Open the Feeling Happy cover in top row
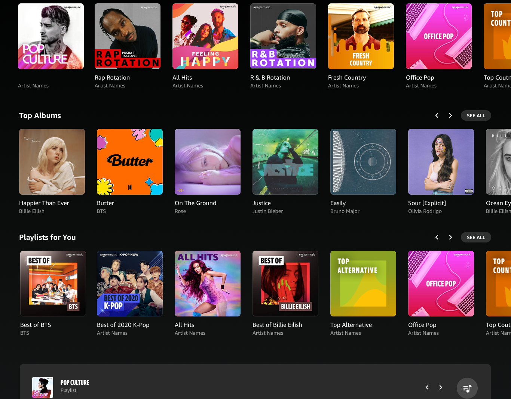Screen dimensions: 511x399 point(205,36)
